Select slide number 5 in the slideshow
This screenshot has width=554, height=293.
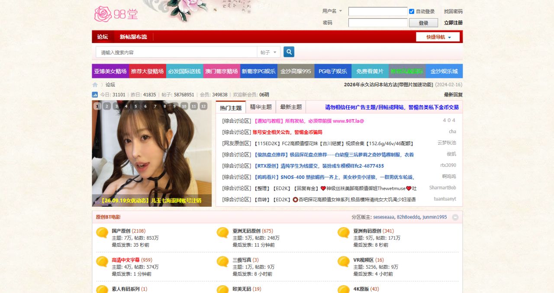pyautogui.click(x=136, y=106)
